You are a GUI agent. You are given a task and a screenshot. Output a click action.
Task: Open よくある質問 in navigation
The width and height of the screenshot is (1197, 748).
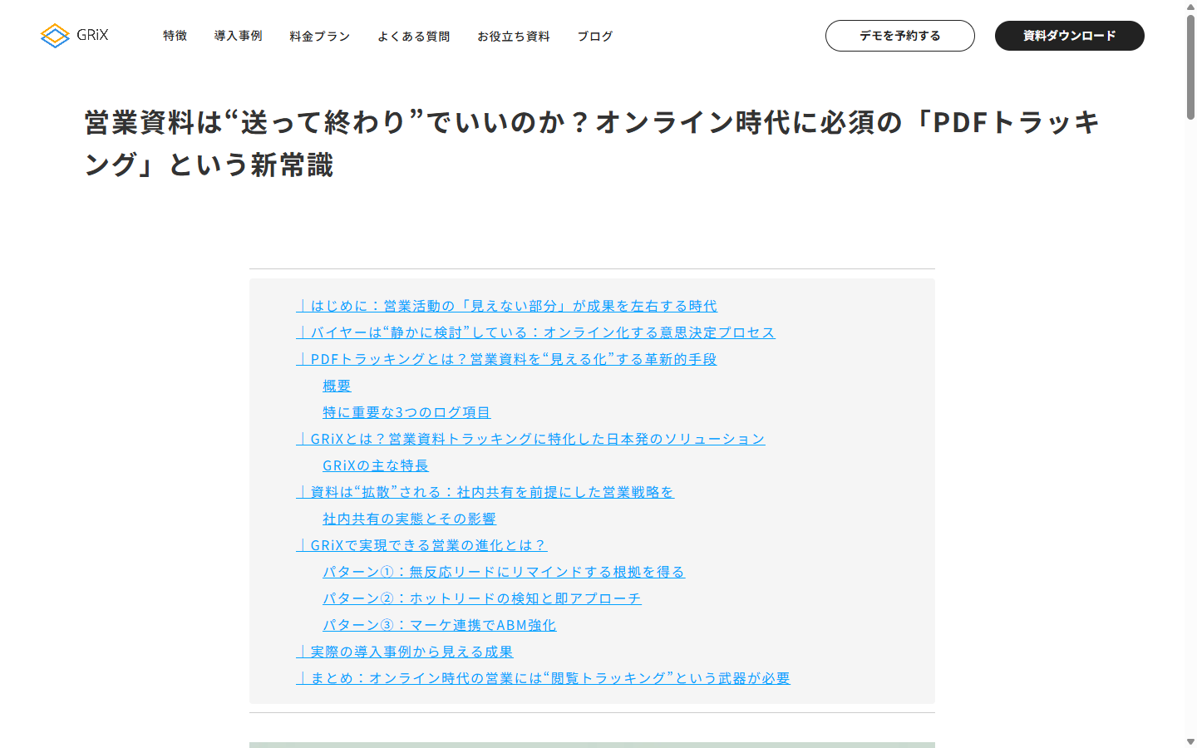[x=413, y=36]
